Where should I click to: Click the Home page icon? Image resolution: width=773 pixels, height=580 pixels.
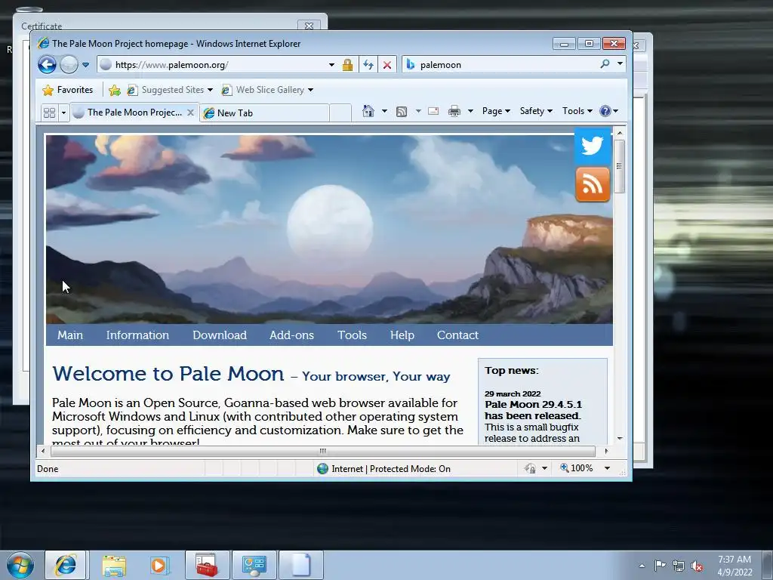coord(368,111)
